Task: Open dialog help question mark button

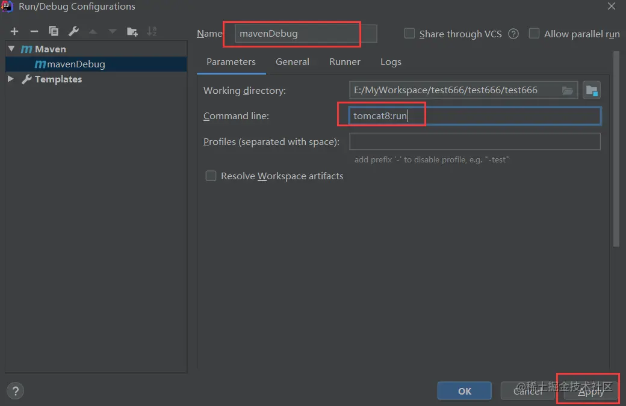Action: click(15, 391)
